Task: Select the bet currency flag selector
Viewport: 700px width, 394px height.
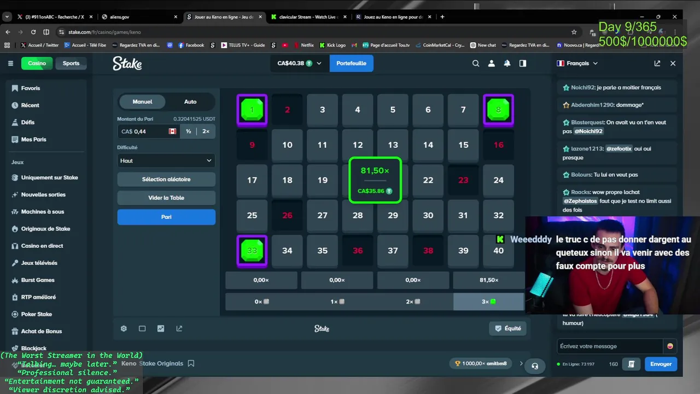Action: (172, 131)
